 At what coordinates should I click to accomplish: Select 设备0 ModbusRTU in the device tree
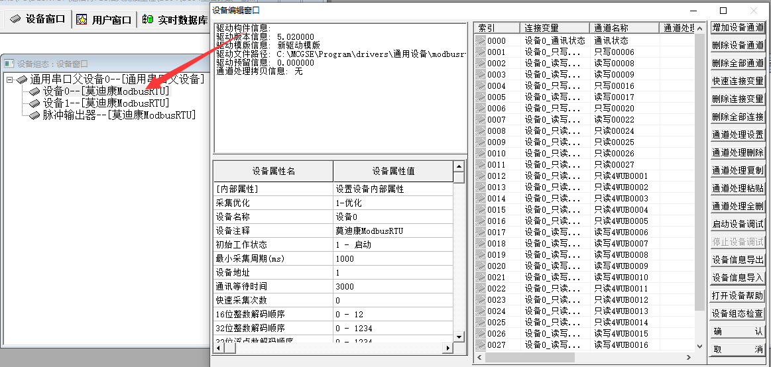coord(105,91)
